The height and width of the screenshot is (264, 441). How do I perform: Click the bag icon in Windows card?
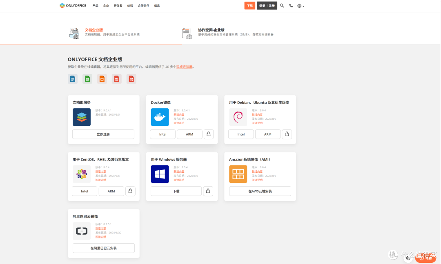click(x=208, y=191)
